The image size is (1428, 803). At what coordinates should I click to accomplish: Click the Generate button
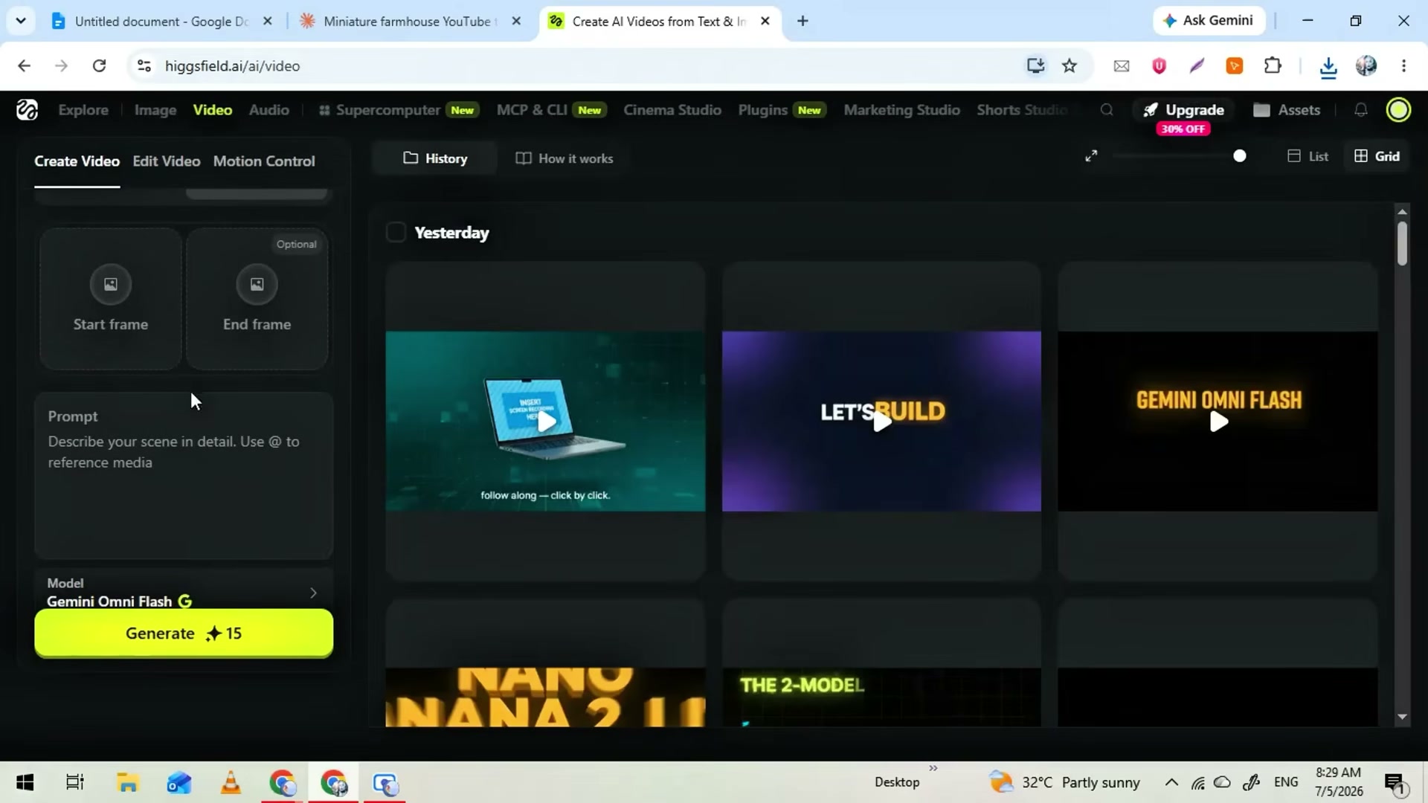pos(184,633)
